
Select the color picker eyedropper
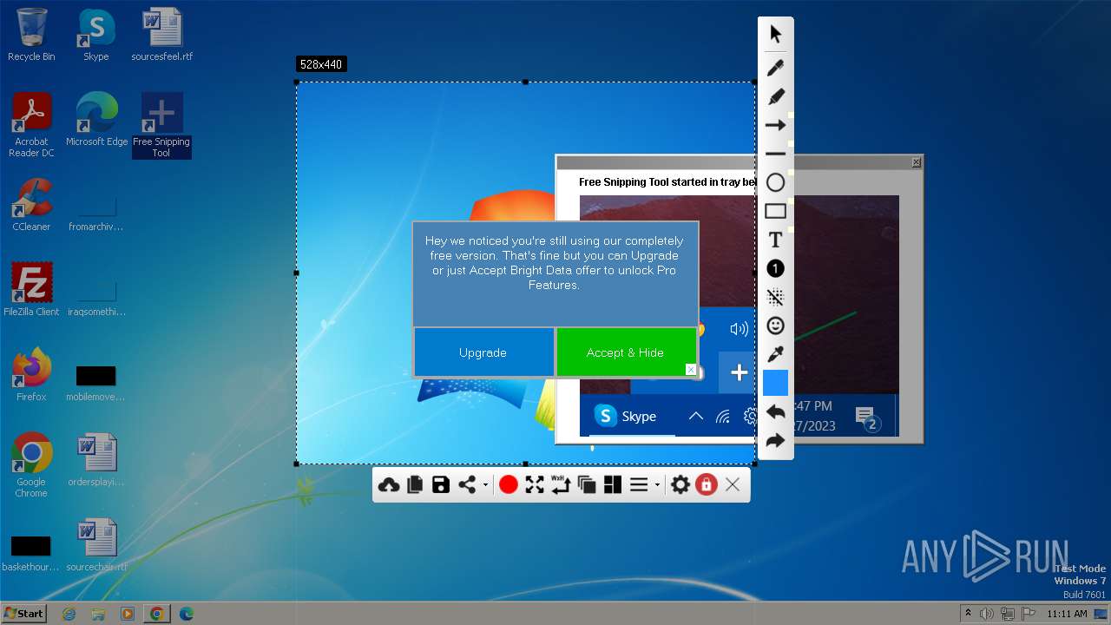(x=775, y=354)
